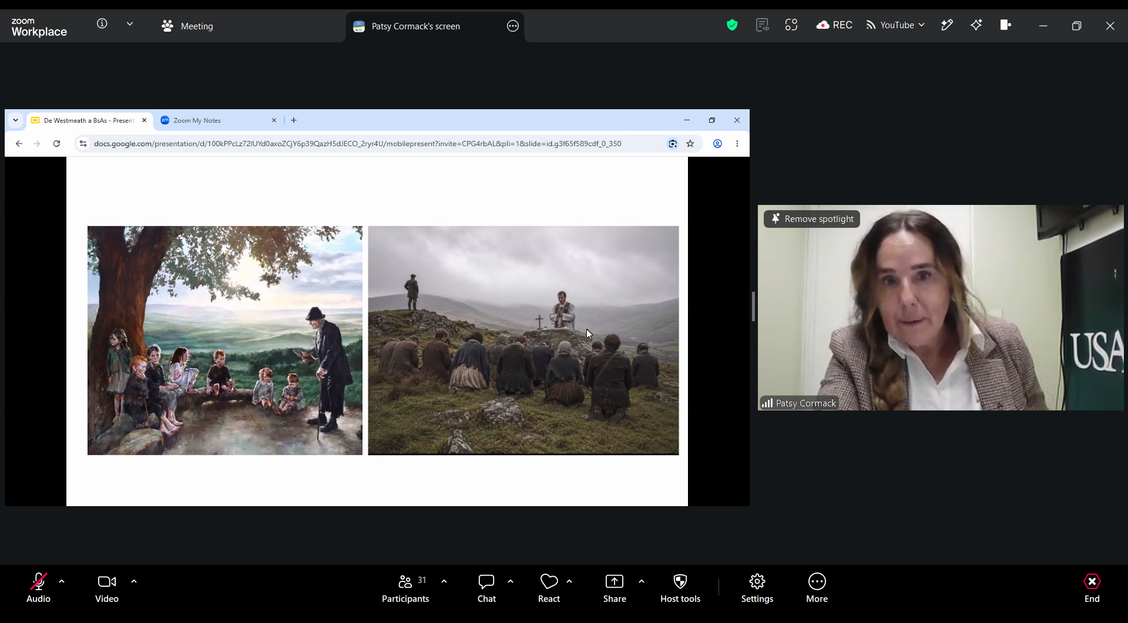The width and height of the screenshot is (1128, 623).
Task: Expand share options arrow beside Share
Action: pyautogui.click(x=642, y=581)
